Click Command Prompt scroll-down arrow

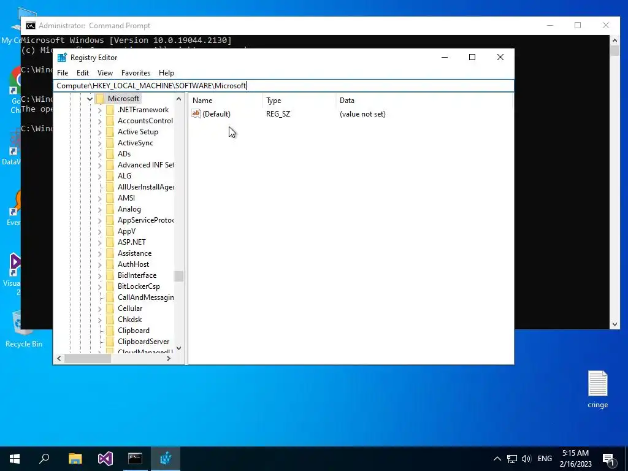(615, 324)
